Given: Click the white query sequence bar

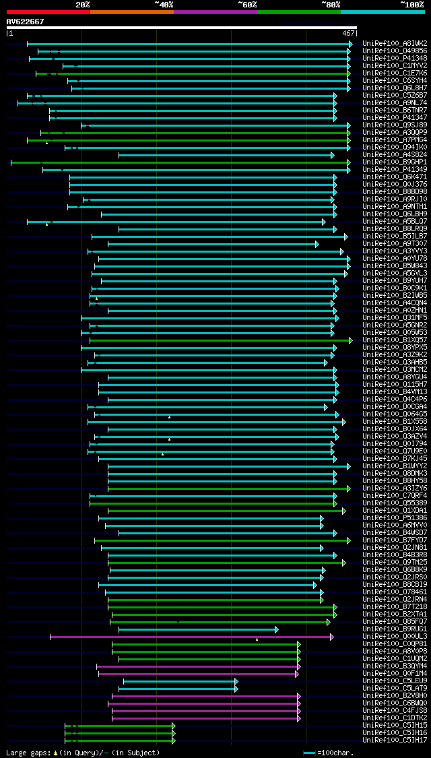Looking at the screenshot, I should pyautogui.click(x=182, y=28).
